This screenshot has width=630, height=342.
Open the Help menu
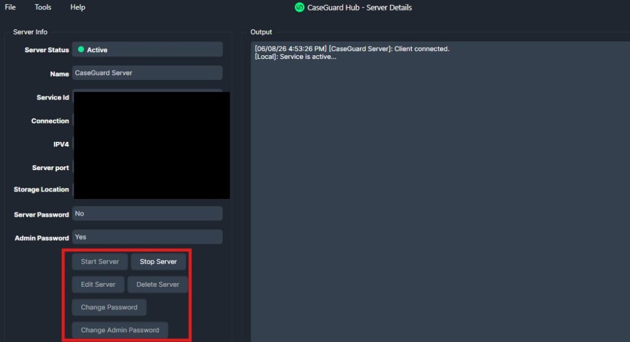click(78, 7)
